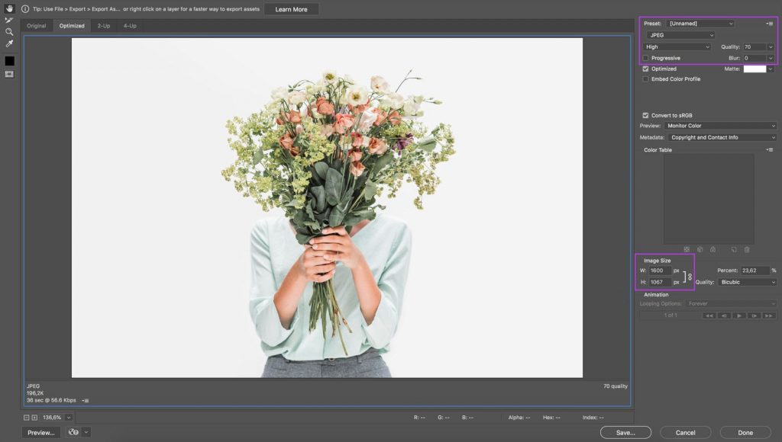Click the Save... button

pos(625,433)
